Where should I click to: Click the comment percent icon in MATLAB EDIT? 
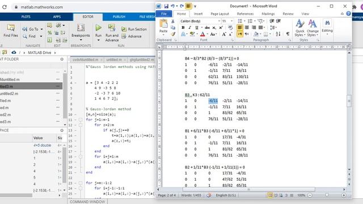click(49, 33)
